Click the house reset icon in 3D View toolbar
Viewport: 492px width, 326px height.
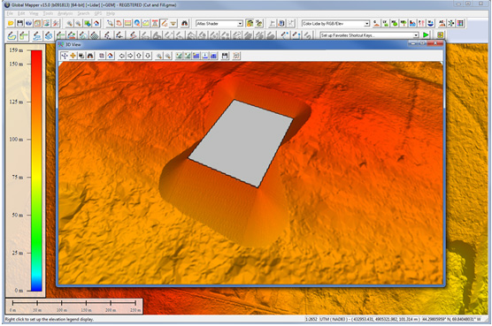pyautogui.click(x=110, y=56)
